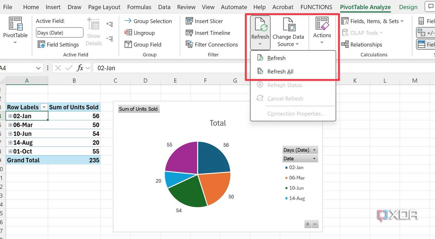Open the Group Field dialog
435x239 pixels.
(128, 44)
